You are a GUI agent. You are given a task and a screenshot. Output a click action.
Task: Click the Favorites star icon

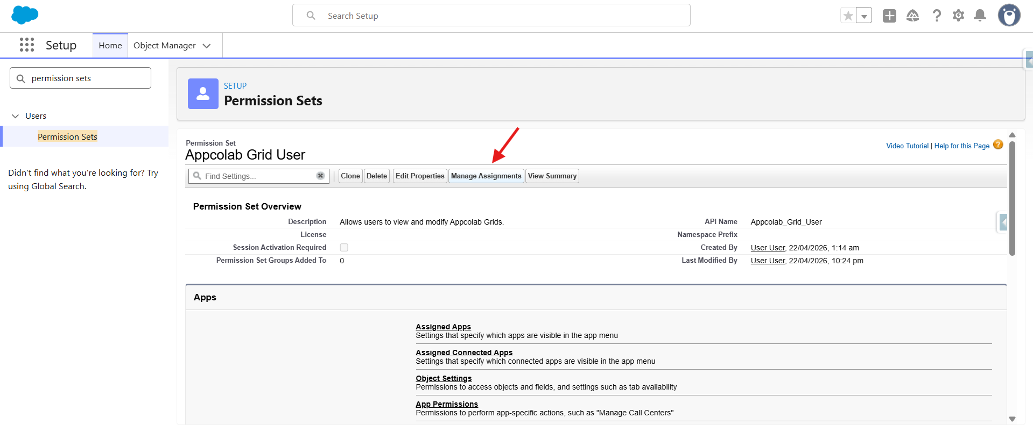point(848,16)
